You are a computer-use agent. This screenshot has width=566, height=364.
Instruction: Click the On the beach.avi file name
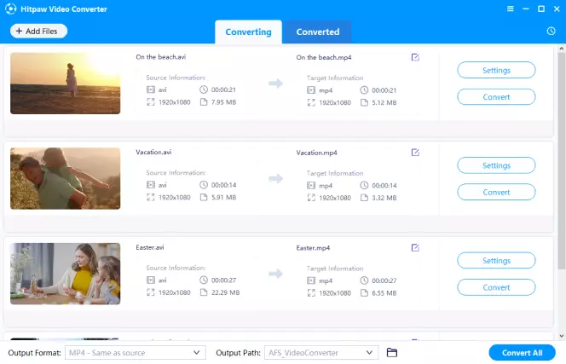(x=161, y=57)
